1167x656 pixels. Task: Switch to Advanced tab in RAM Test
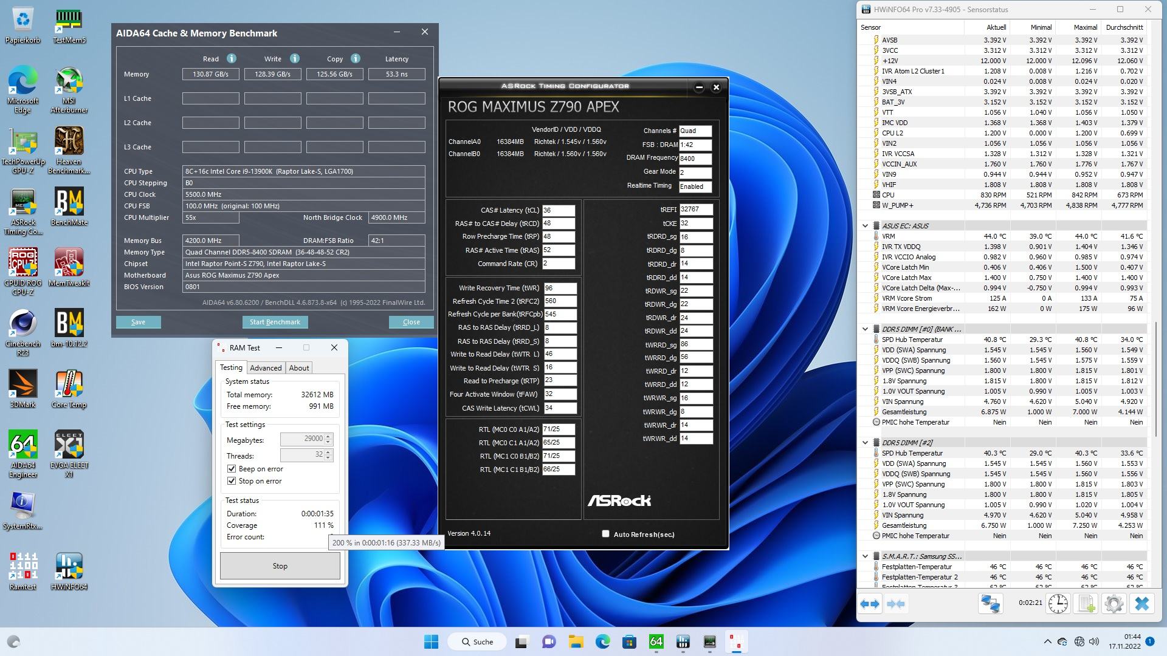click(264, 367)
